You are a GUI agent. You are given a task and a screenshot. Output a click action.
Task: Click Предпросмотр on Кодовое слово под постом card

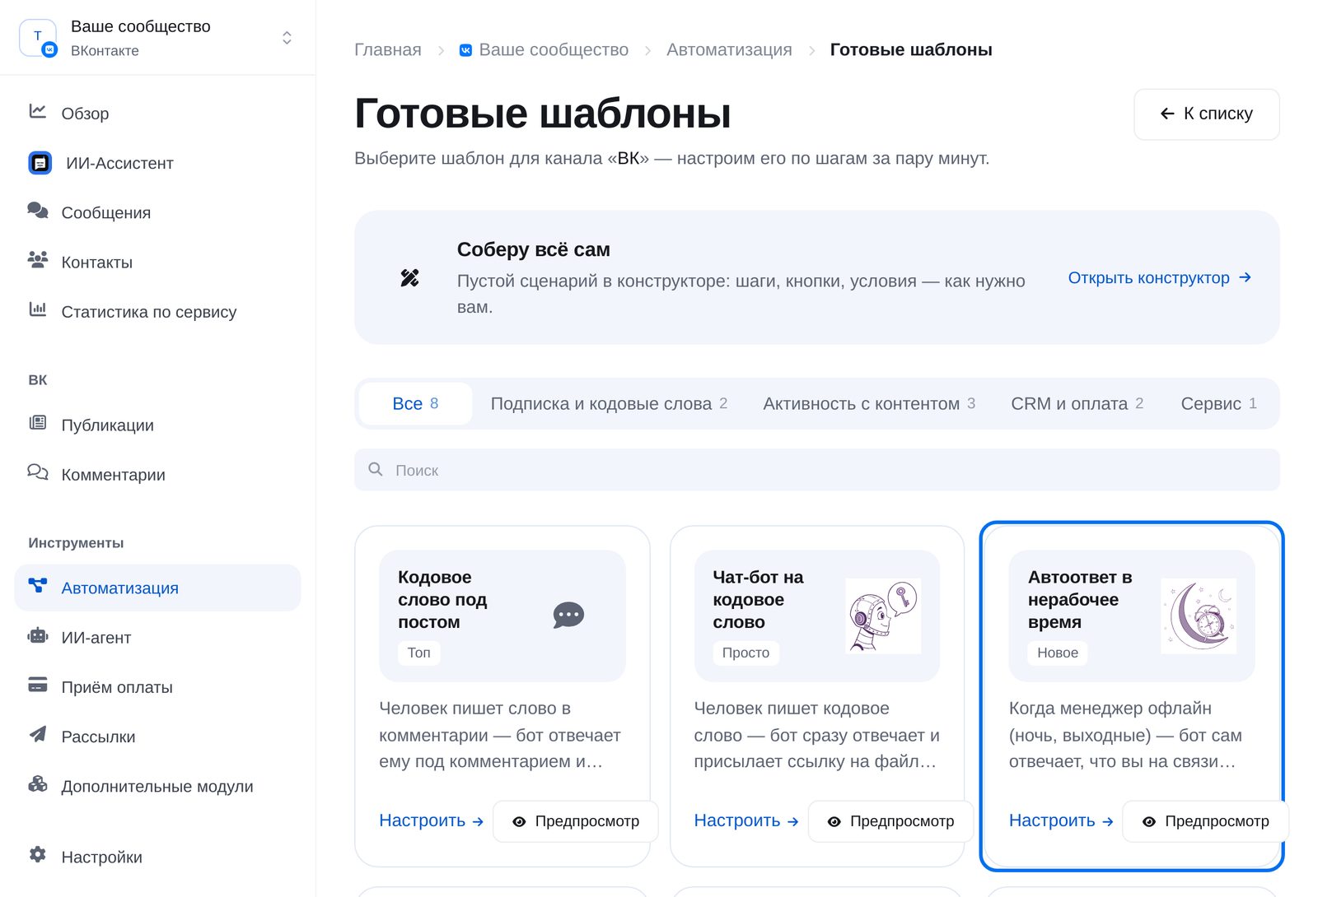tap(576, 821)
